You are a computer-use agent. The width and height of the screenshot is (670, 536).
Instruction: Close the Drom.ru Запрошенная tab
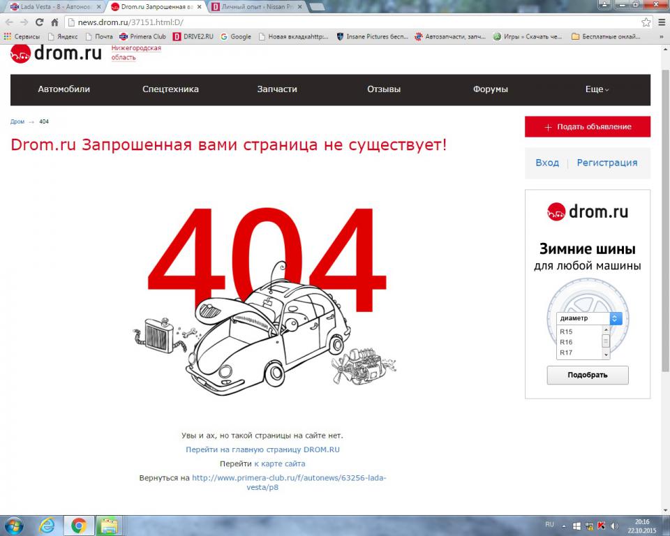coord(199,7)
